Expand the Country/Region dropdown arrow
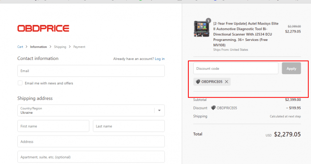The height and width of the screenshot is (164, 311). tap(159, 111)
